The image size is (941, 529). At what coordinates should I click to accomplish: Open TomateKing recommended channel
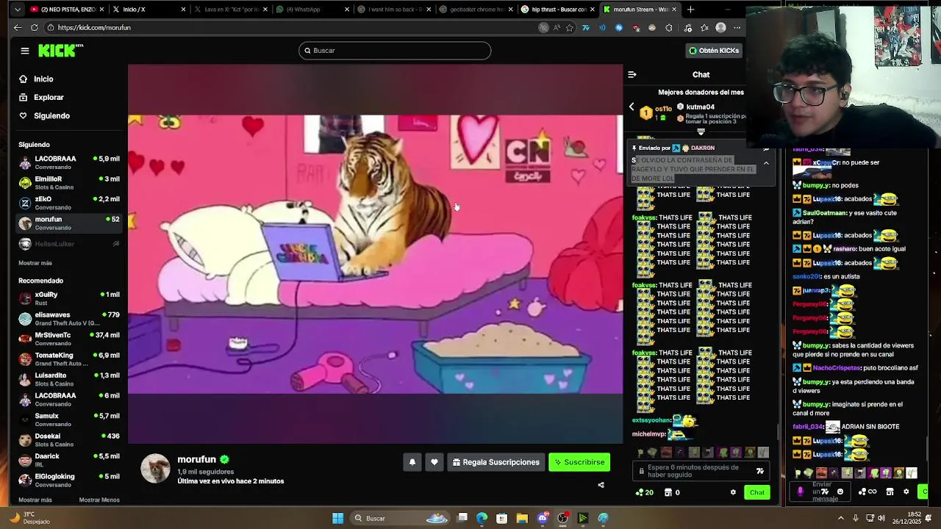click(x=69, y=359)
